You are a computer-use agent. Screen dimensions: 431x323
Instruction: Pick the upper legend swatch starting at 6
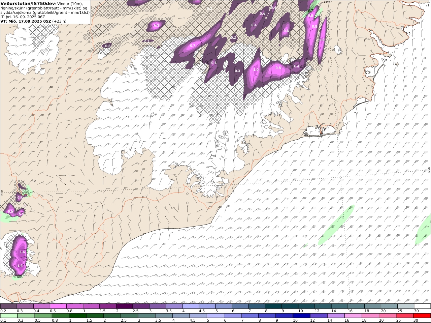pyautogui.click(x=240, y=306)
